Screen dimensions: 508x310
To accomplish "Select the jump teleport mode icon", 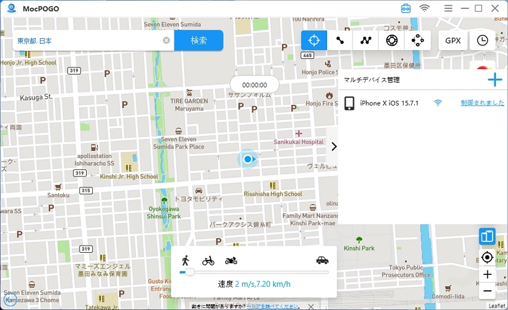I will coord(391,41).
